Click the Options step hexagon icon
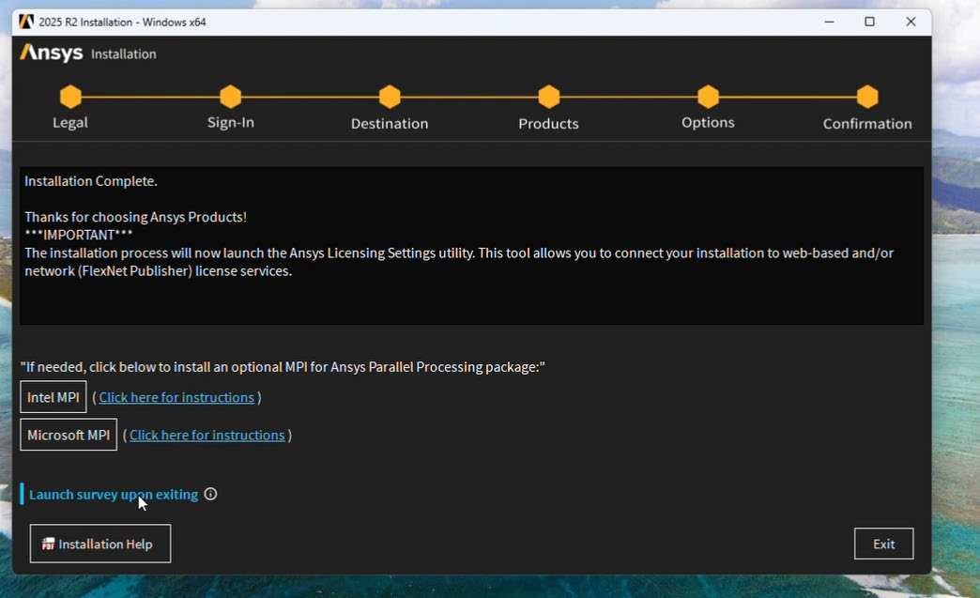 click(708, 97)
